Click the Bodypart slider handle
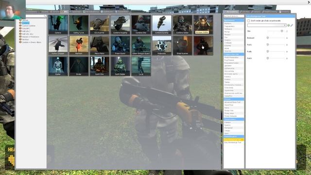This screenshot has height=175, width=311. [268, 38]
